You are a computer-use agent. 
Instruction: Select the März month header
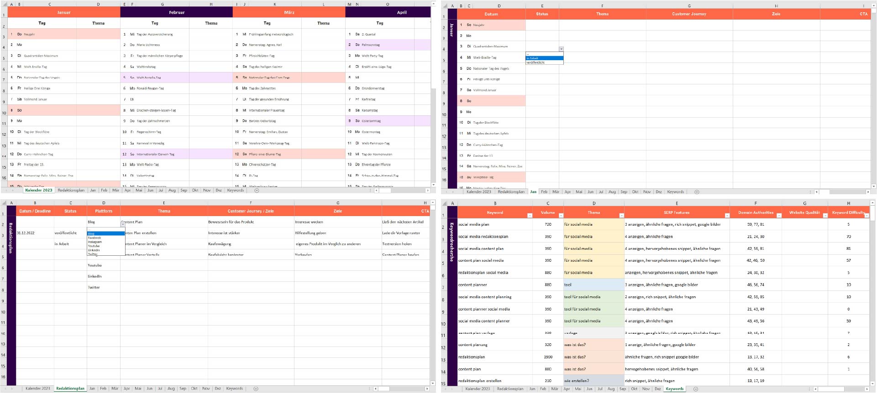coord(289,12)
